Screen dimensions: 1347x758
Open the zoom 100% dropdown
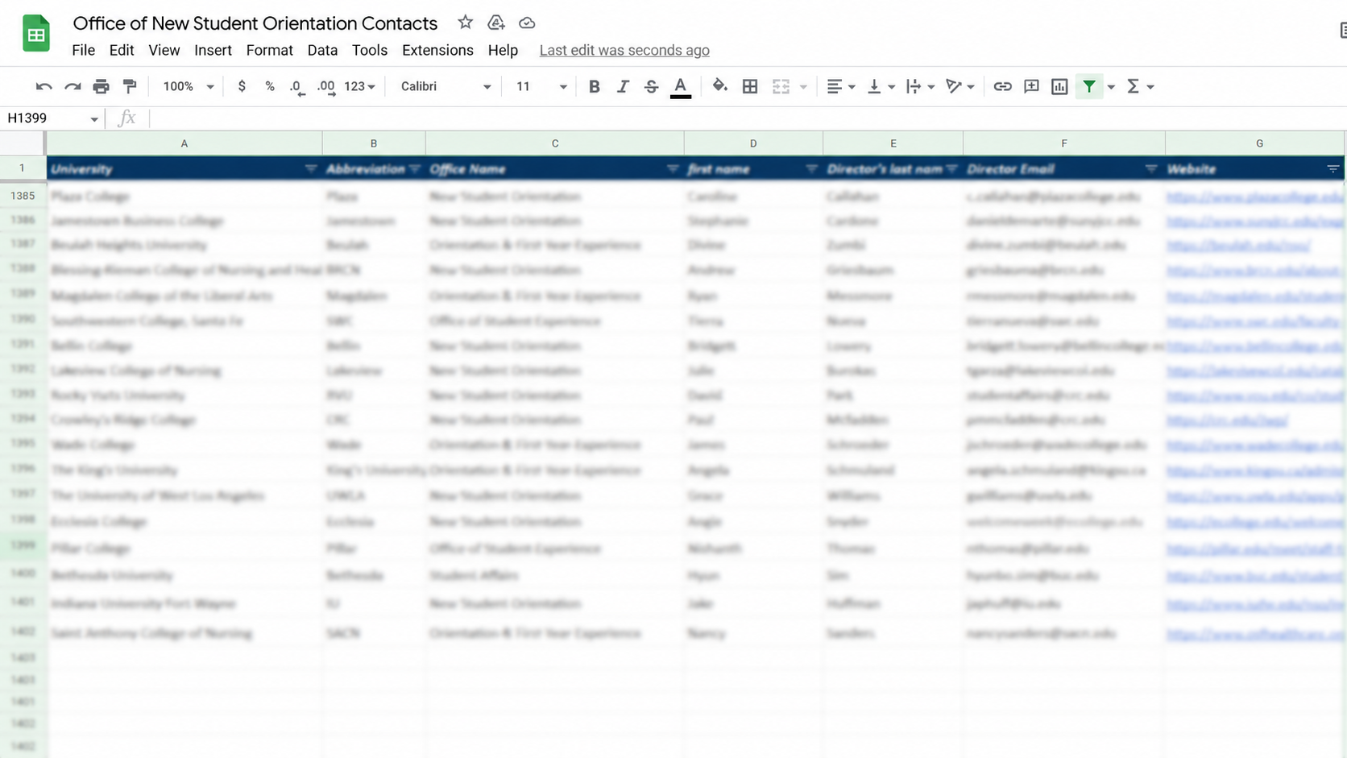click(189, 86)
